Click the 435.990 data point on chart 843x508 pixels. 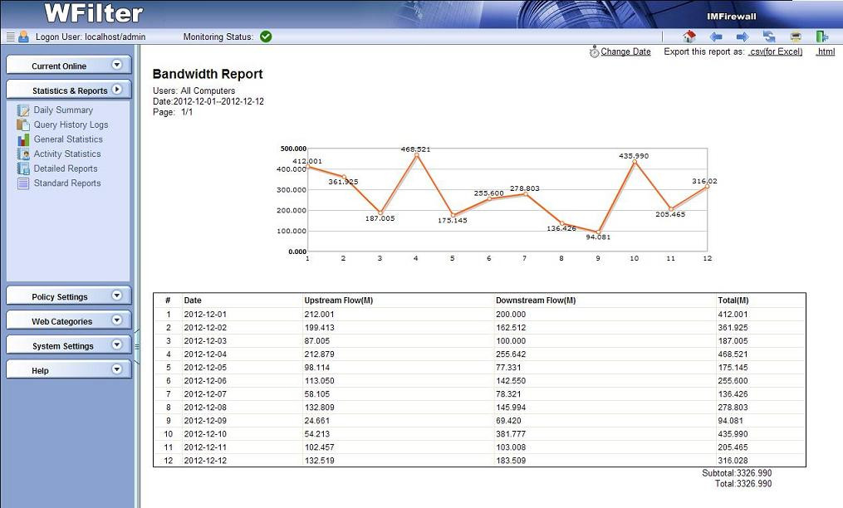[x=635, y=162]
